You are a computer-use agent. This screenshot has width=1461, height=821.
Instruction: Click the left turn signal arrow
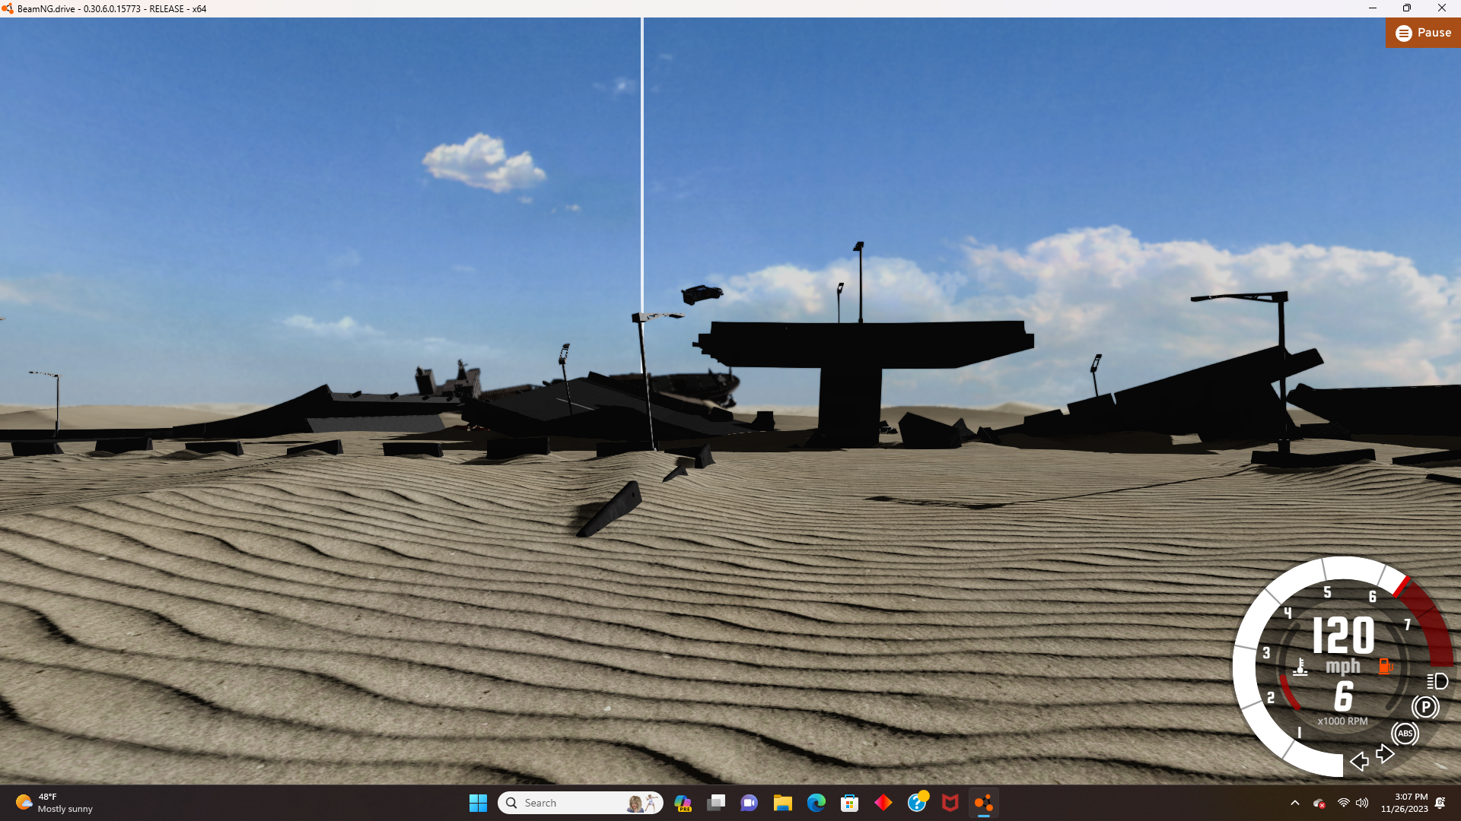tap(1359, 761)
